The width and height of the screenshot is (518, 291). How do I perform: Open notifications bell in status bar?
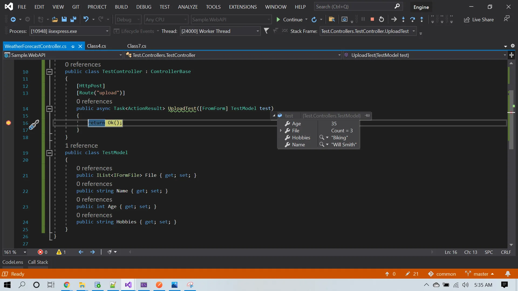pos(507,274)
